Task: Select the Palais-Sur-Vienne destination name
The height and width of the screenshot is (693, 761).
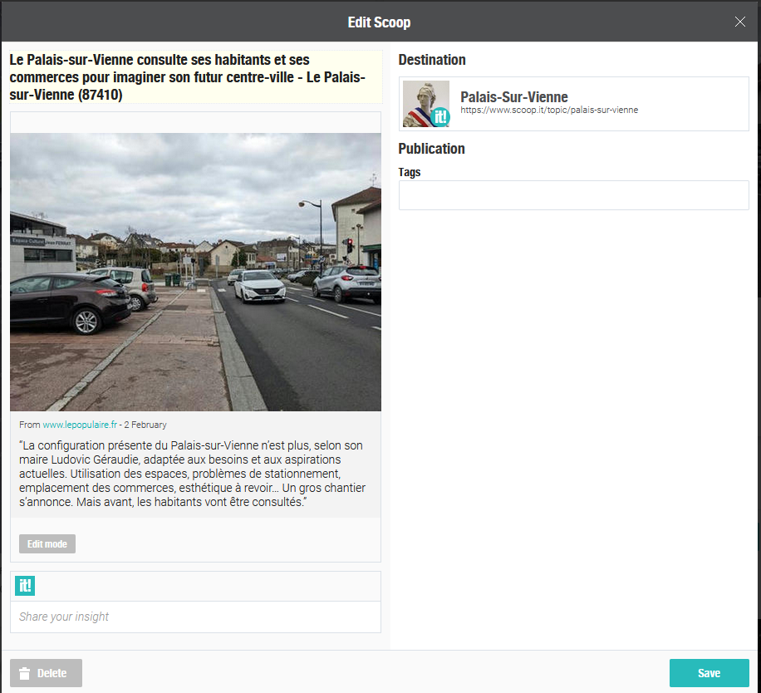Action: [514, 96]
